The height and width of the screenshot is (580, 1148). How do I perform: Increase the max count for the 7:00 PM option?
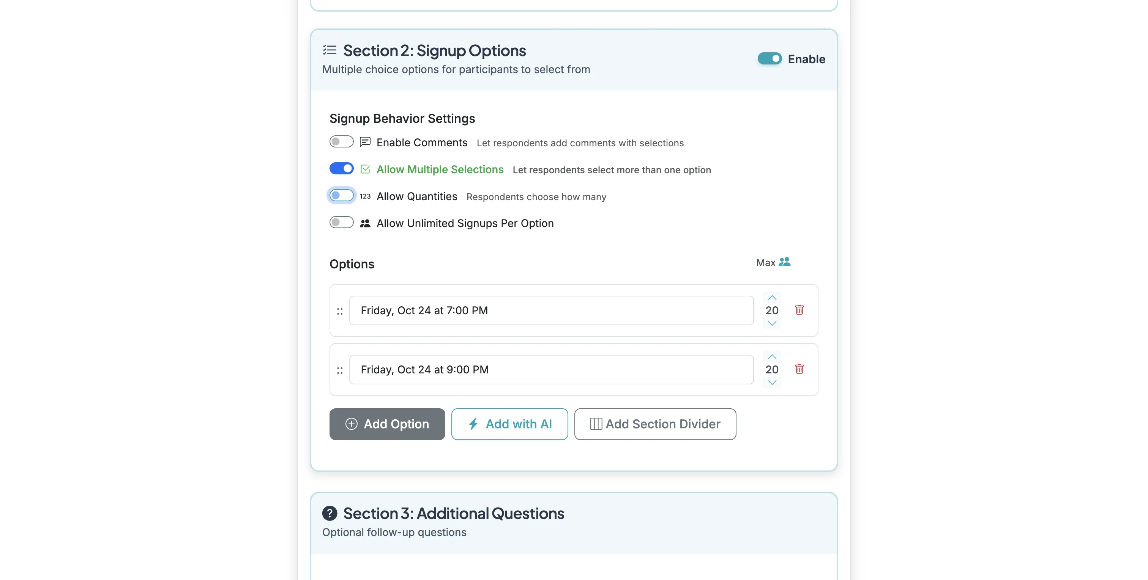point(771,297)
